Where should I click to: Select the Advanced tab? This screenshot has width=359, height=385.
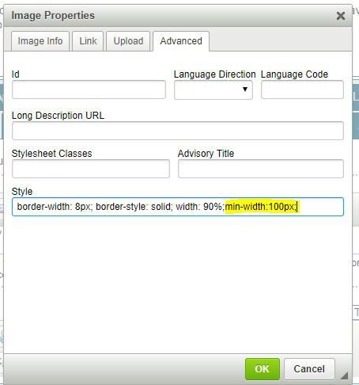point(181,41)
